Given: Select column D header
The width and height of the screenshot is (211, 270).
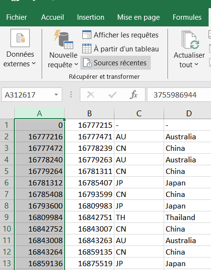Looking at the screenshot, I should pyautogui.click(x=188, y=113).
